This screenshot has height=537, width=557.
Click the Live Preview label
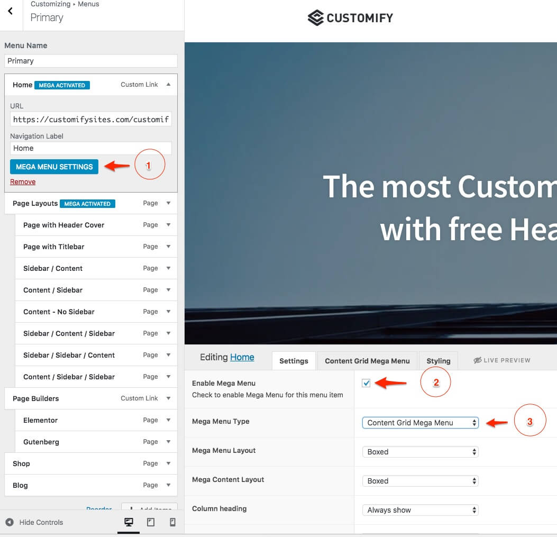pyautogui.click(x=507, y=360)
